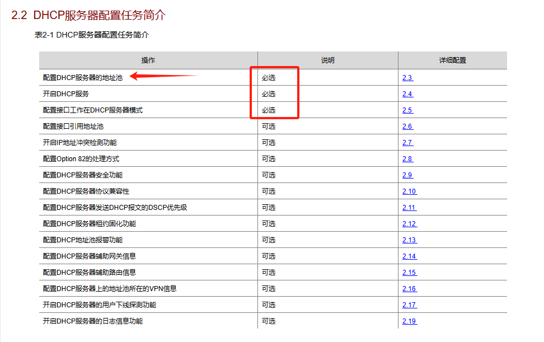The width and height of the screenshot is (544, 342).
Task: Open link 2.12 for lease fixation
Action: pyautogui.click(x=409, y=224)
